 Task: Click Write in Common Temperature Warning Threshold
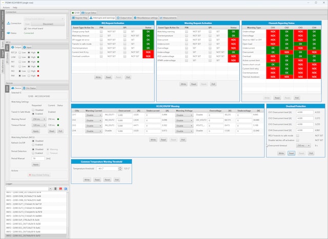[x=87, y=180]
